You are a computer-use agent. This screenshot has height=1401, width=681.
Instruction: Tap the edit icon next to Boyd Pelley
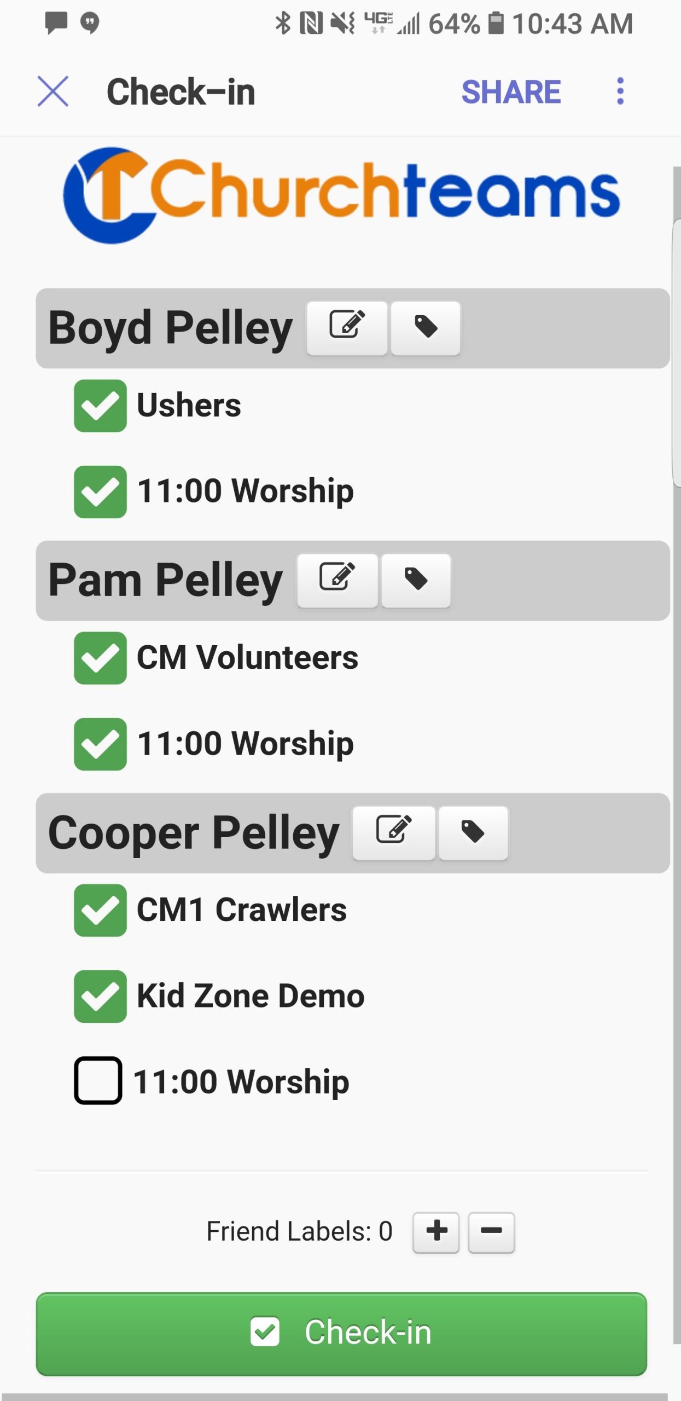coord(347,328)
